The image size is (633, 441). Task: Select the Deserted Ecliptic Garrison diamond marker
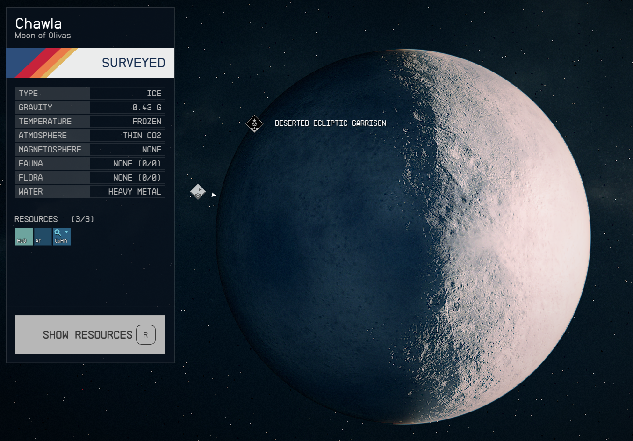click(x=254, y=123)
